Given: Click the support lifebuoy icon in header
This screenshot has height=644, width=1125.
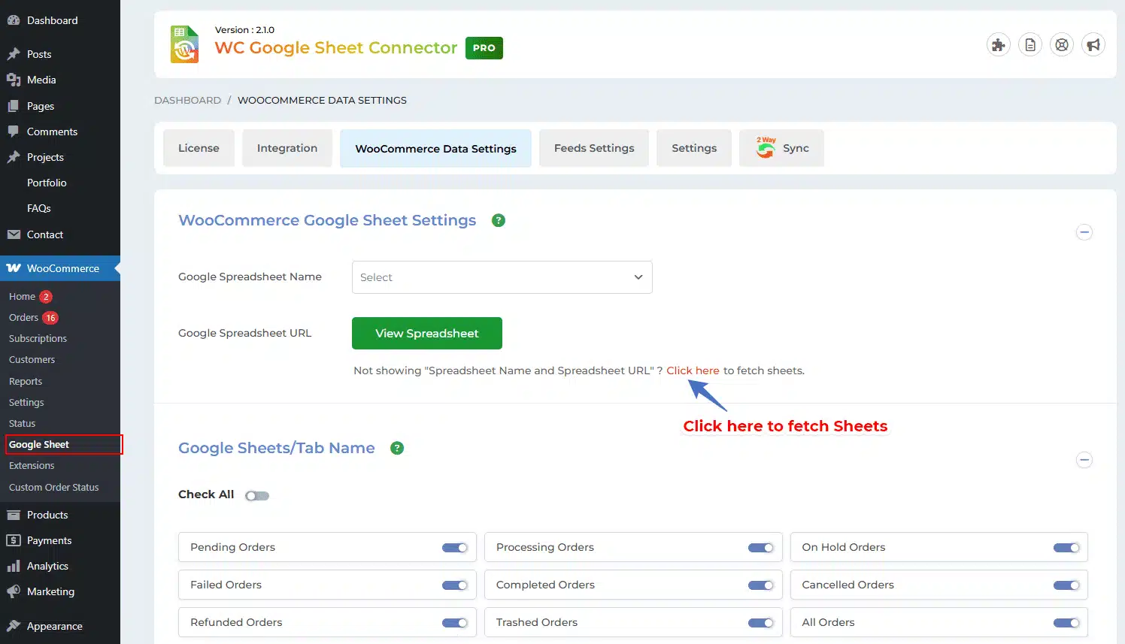Looking at the screenshot, I should 1062,45.
